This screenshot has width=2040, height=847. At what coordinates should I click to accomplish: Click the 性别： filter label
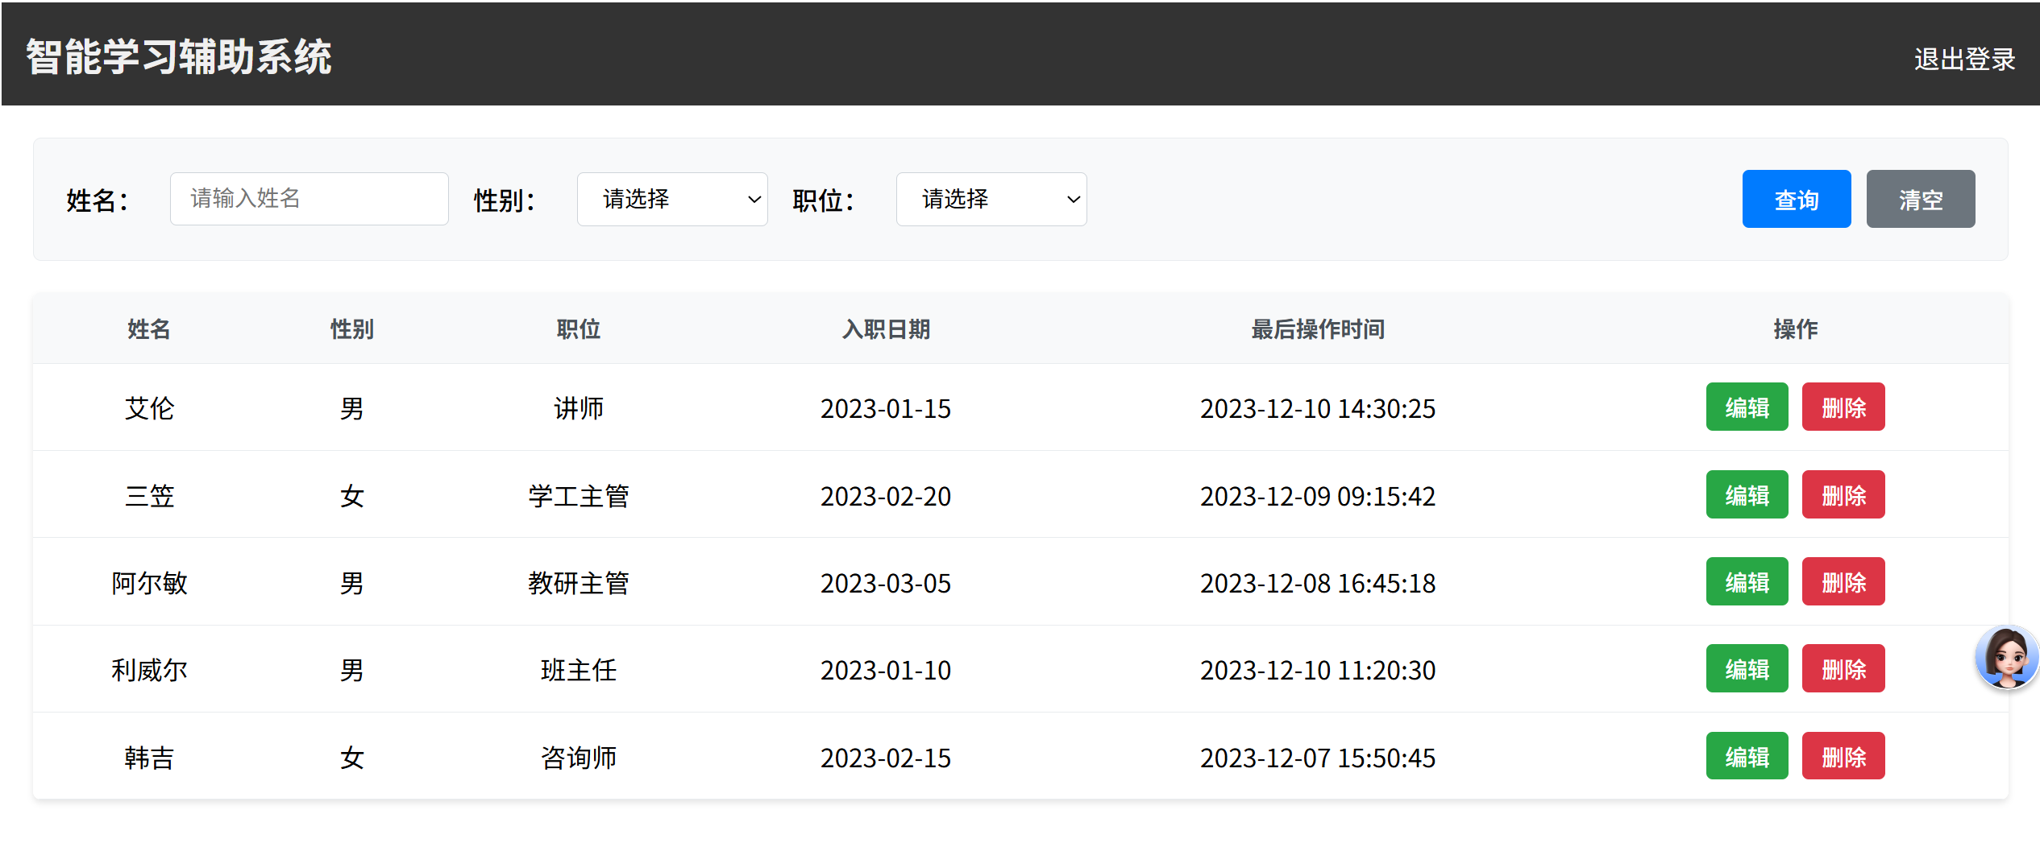coord(505,200)
